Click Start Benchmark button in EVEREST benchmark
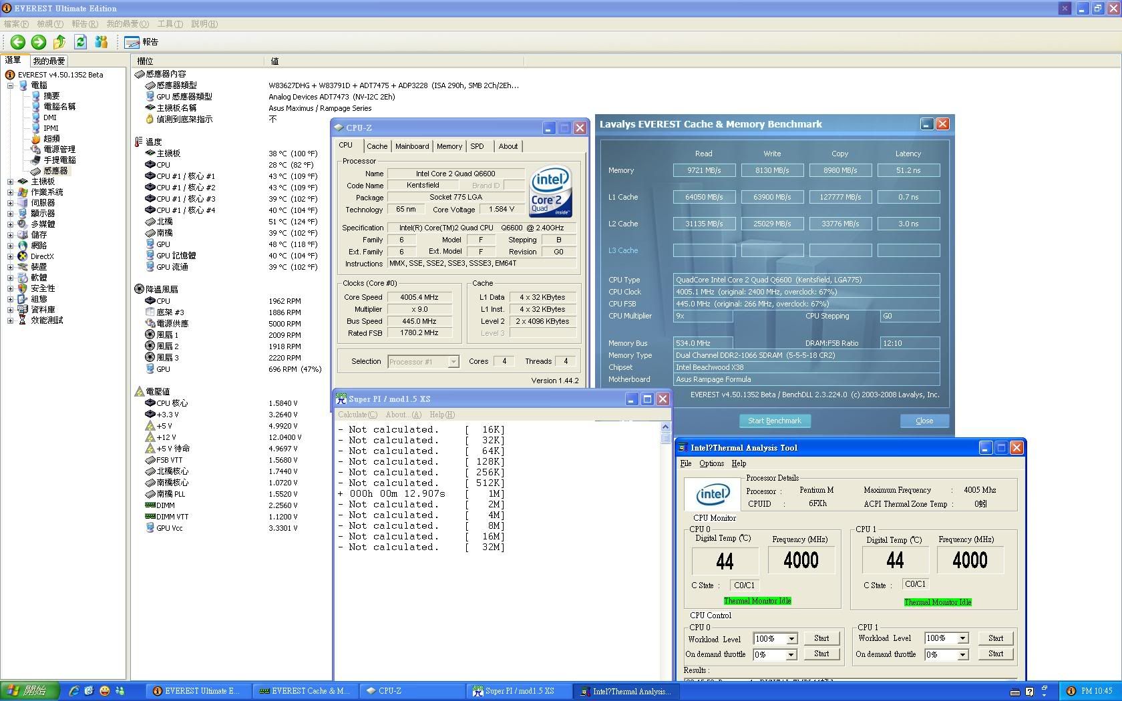Image resolution: width=1122 pixels, height=701 pixels. click(775, 421)
